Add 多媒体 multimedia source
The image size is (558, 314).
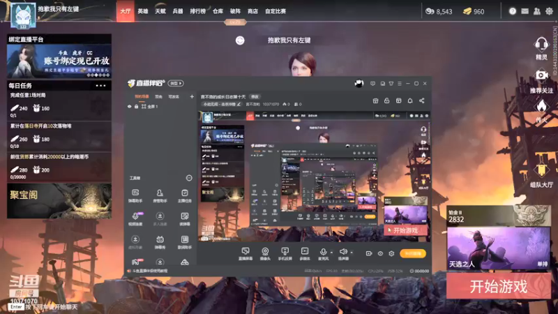(x=305, y=254)
